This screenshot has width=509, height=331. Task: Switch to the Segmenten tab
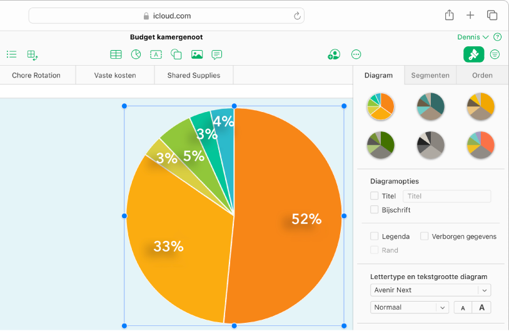[x=430, y=75]
